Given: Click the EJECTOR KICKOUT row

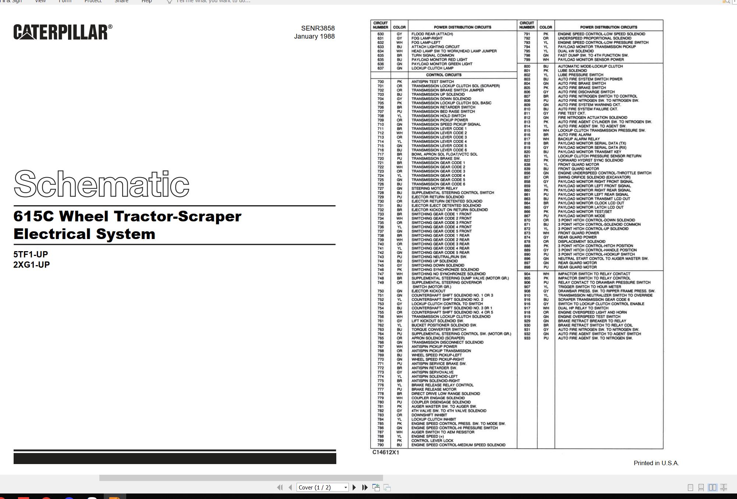Looking at the screenshot, I should coord(443,291).
